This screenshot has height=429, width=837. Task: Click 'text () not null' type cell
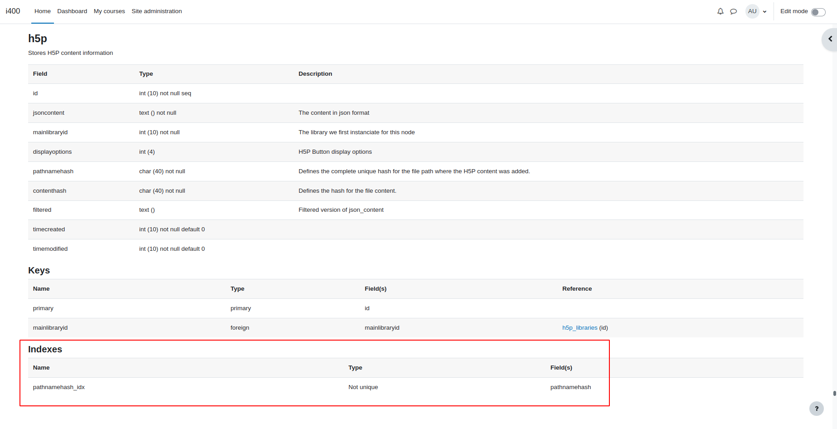pyautogui.click(x=158, y=113)
